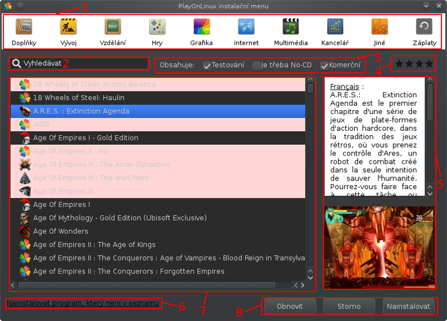This screenshot has height=321, width=447.
Task: Select Age Of Empires II - HD
Action: 158,151
